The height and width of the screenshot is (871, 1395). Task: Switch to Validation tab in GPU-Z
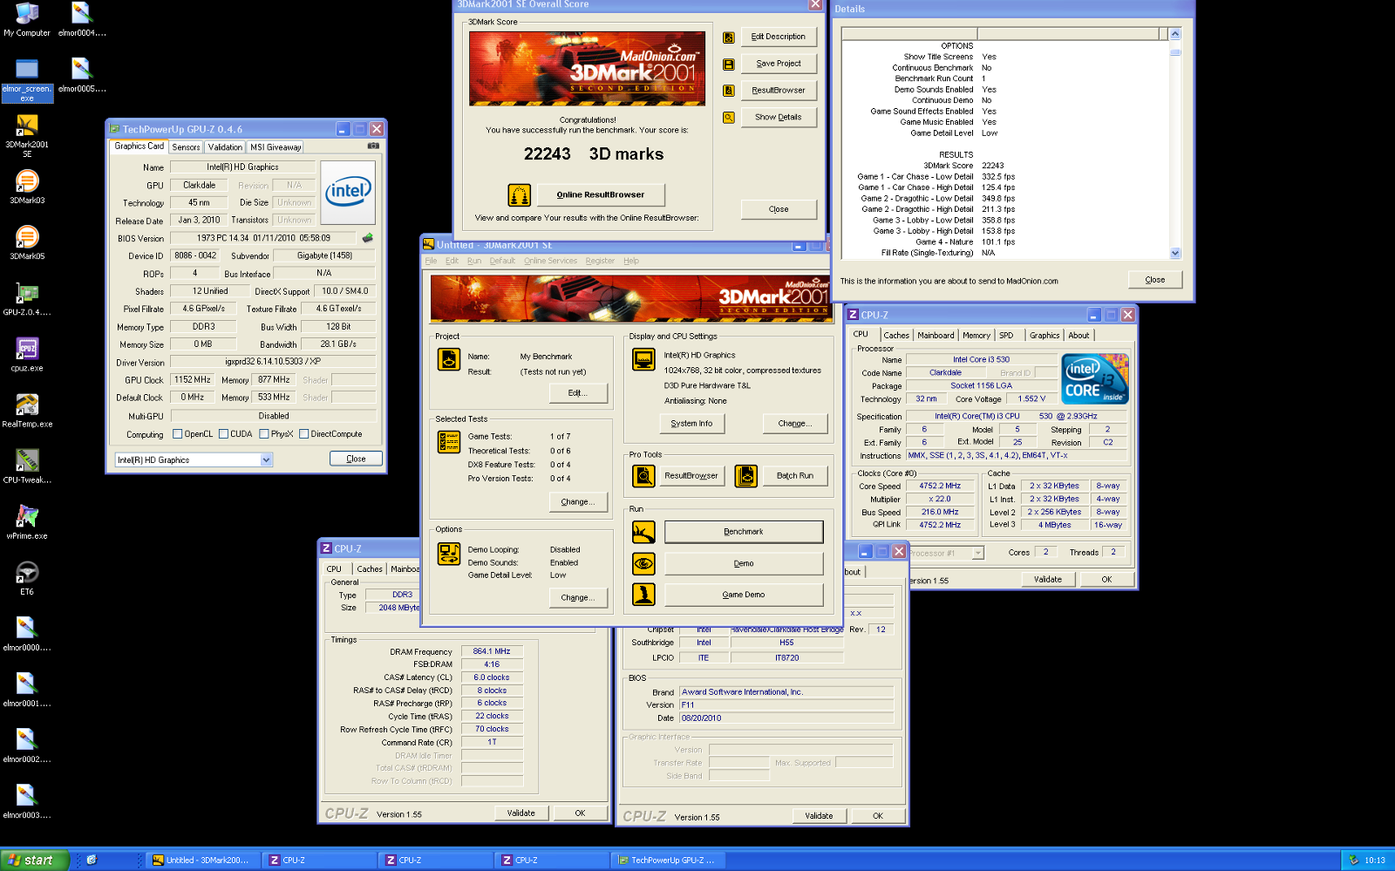[x=225, y=147]
